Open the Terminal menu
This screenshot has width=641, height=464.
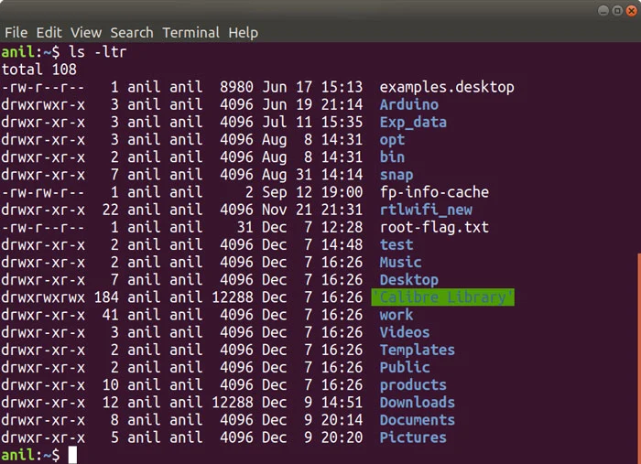click(x=190, y=33)
